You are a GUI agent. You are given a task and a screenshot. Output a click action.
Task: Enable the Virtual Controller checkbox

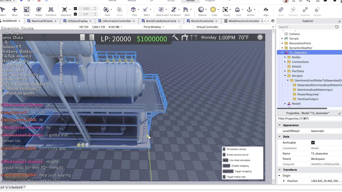(x=194, y=27)
